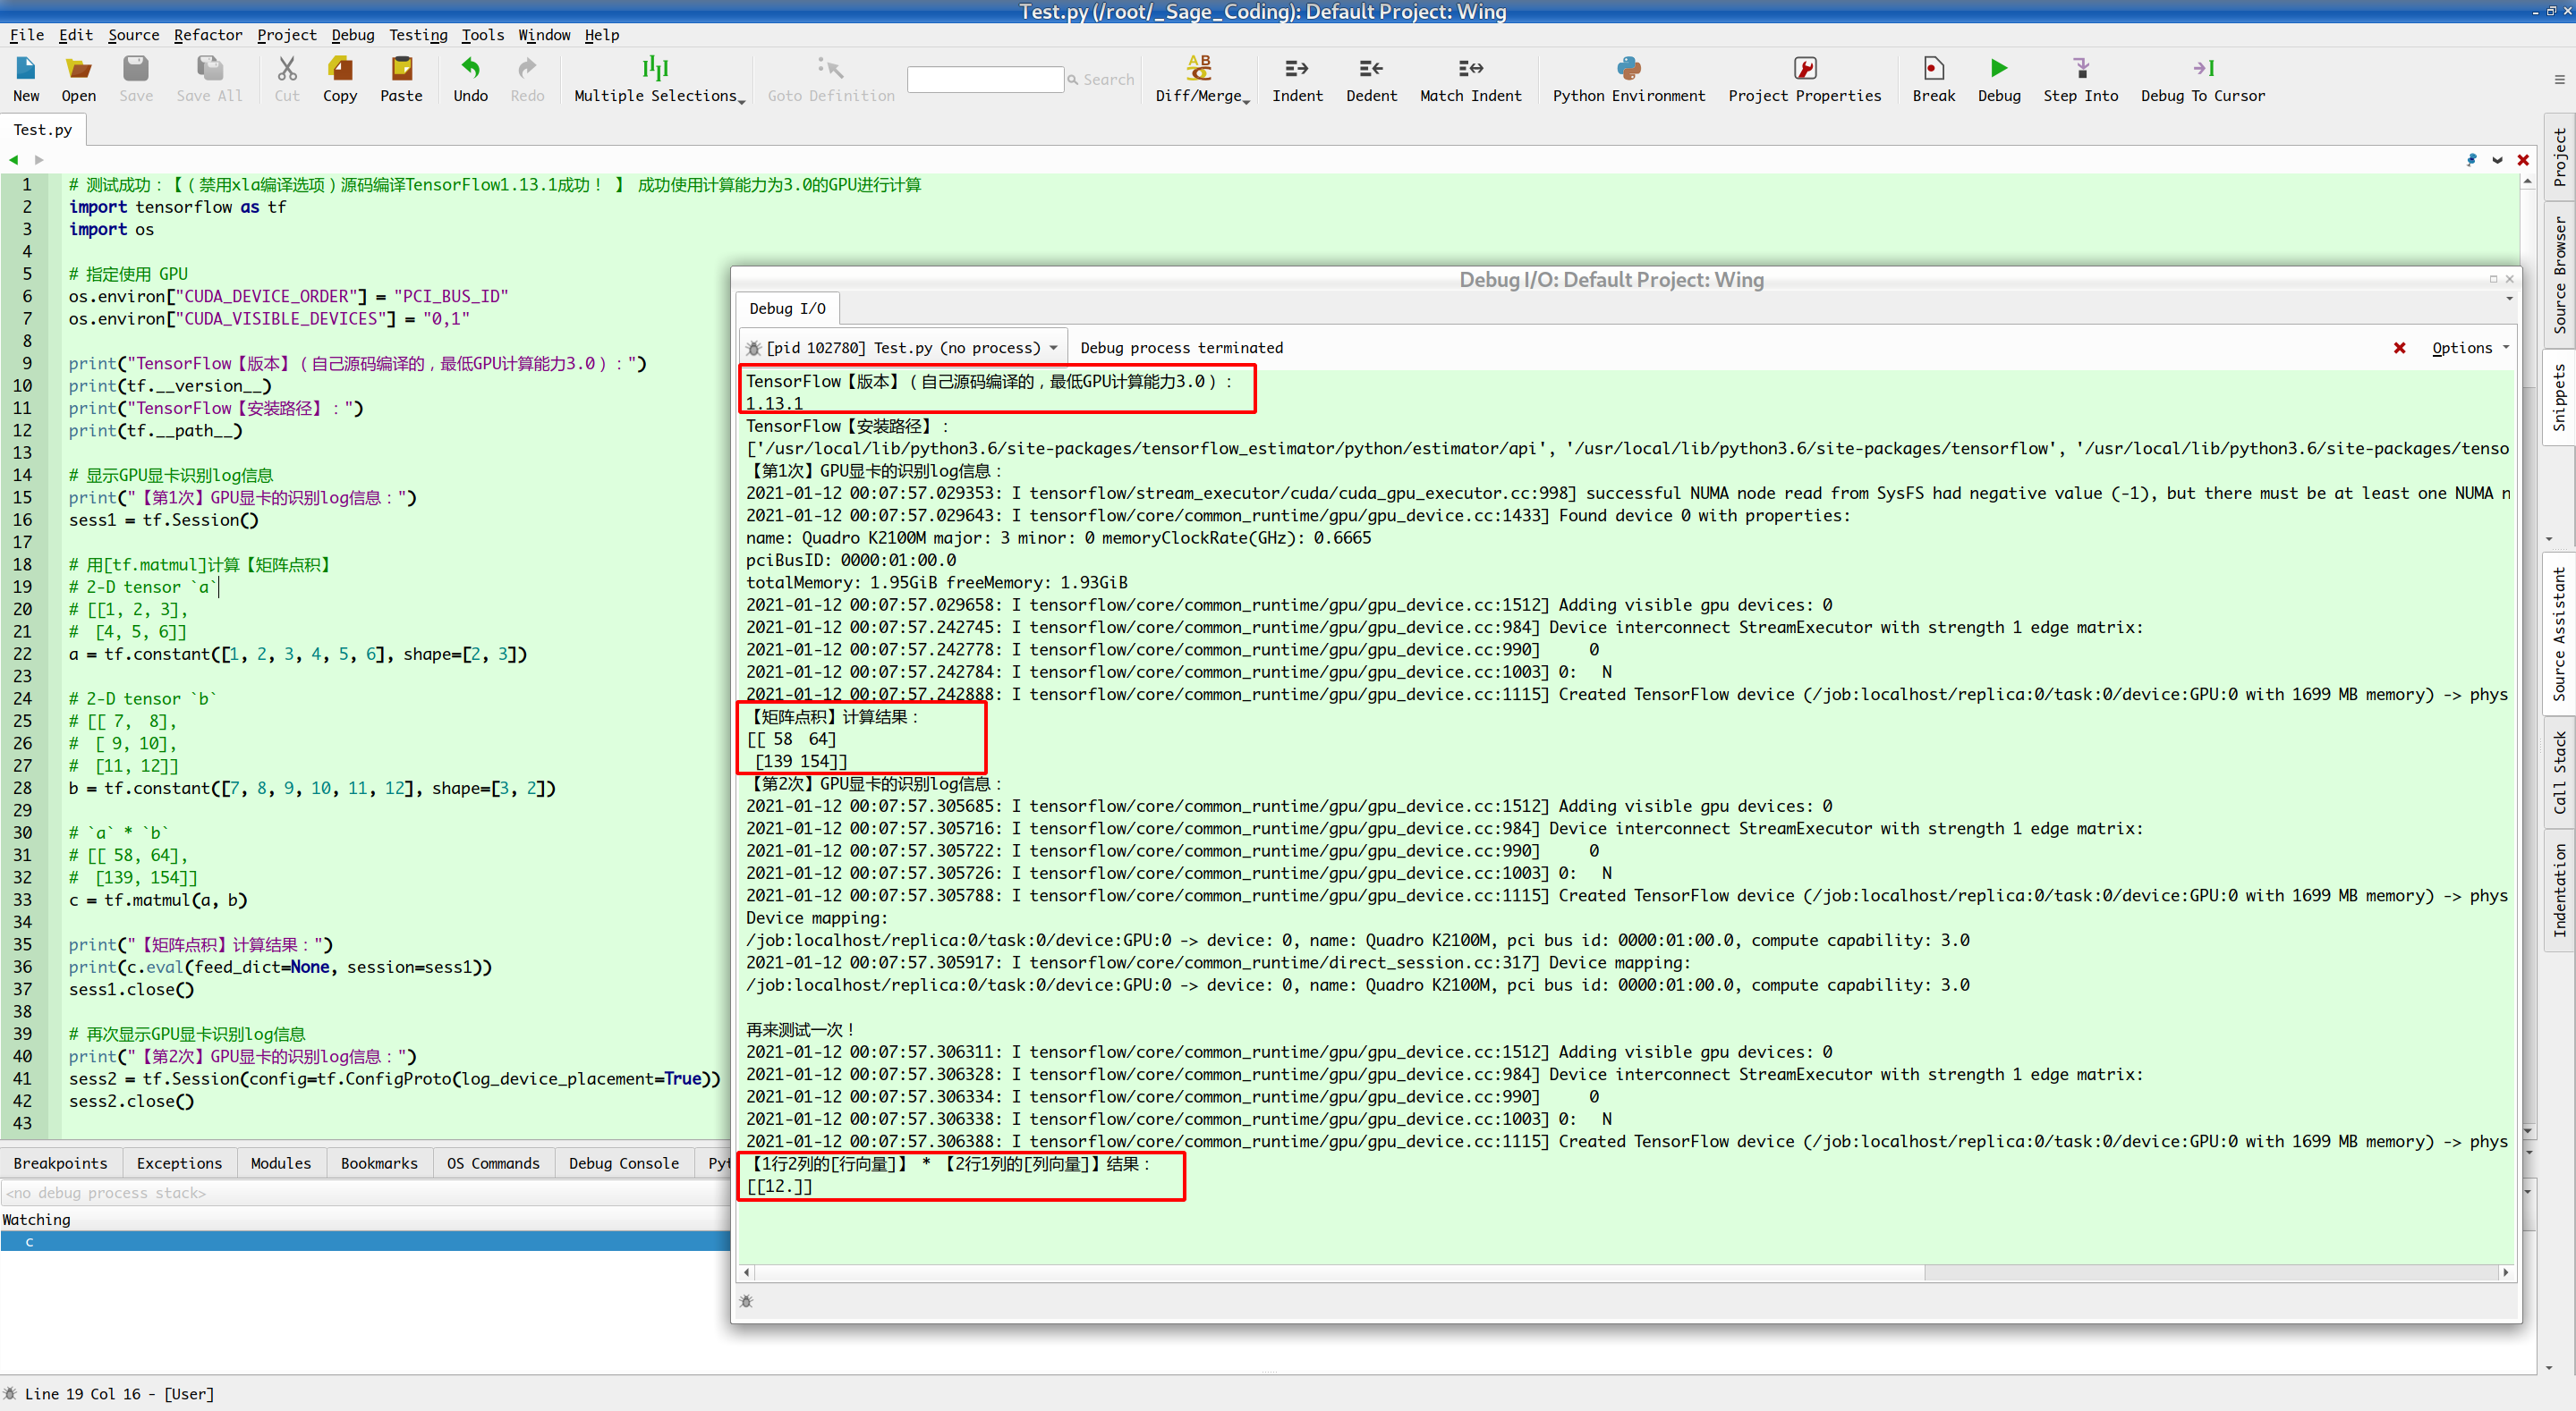Open the Source Browser side tab
2576x1411 pixels.
click(2559, 275)
